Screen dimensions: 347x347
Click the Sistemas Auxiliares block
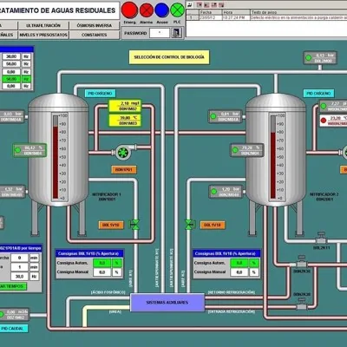click(167, 303)
